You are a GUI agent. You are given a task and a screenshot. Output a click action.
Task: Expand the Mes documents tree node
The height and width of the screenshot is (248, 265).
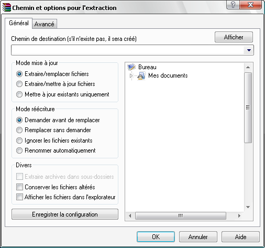point(131,76)
